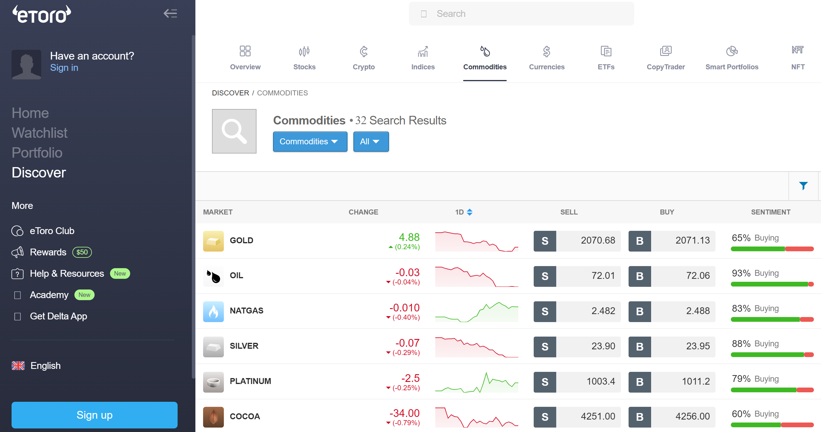
Task: Open the Portfolio page
Action: [37, 153]
